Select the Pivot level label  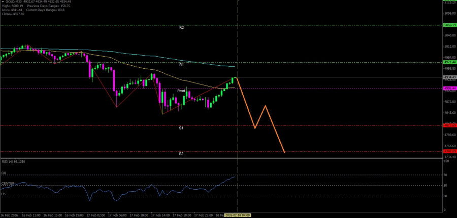181,91
